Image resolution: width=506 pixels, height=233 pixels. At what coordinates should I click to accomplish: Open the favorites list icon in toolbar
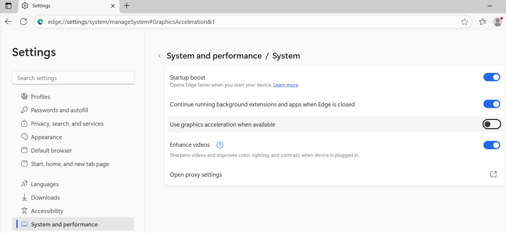tap(482, 22)
